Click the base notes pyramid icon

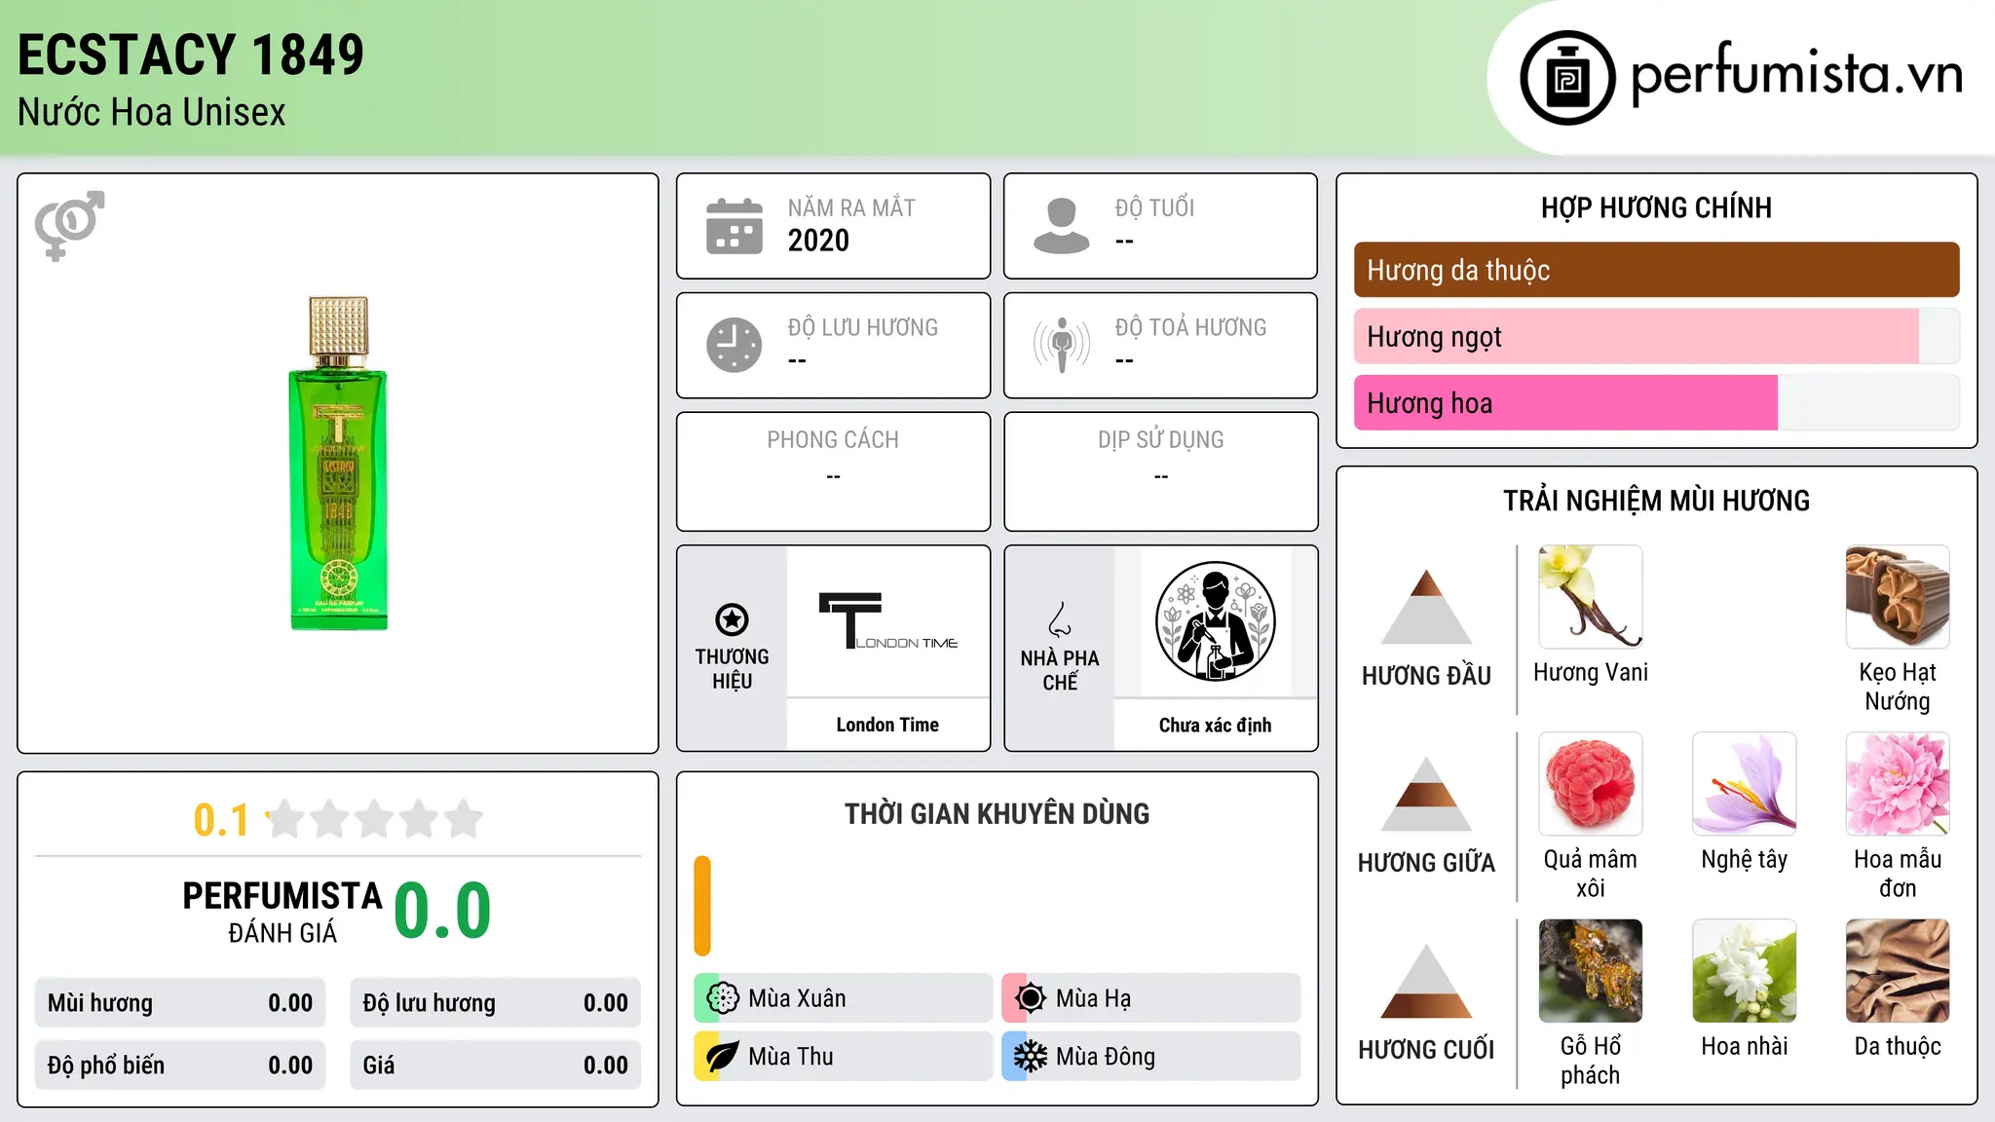point(1426,980)
